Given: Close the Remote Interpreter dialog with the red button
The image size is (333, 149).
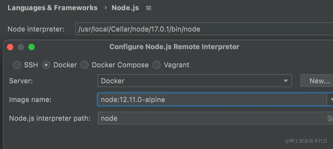Looking at the screenshot, I should coord(10,47).
